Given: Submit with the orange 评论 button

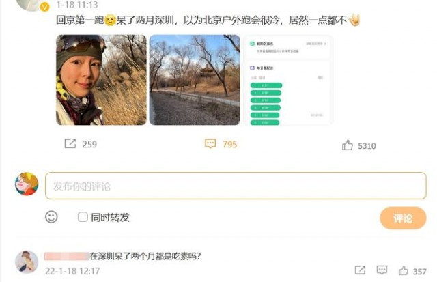Looking at the screenshot, I should tap(403, 218).
